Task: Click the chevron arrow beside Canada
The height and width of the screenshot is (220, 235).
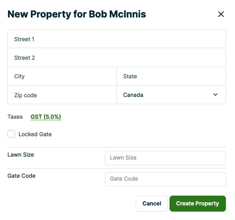Action: (215, 95)
